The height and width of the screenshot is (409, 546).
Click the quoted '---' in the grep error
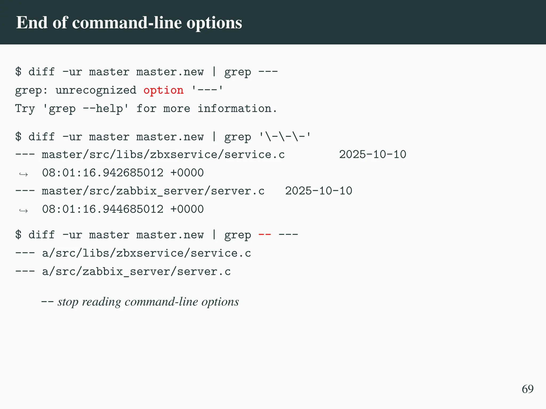(207, 90)
